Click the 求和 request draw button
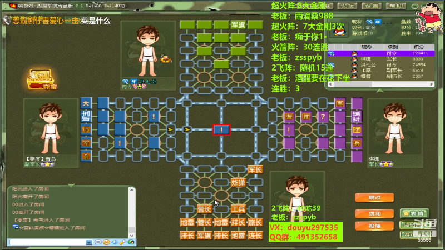Viewport: 445px width, 250px height. (x=374, y=214)
